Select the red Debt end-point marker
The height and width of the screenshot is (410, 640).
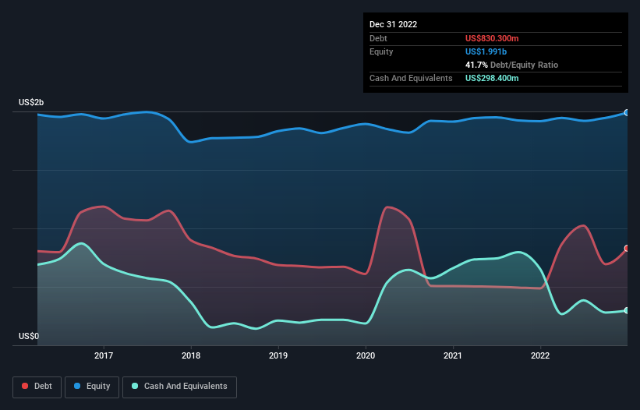pos(627,248)
